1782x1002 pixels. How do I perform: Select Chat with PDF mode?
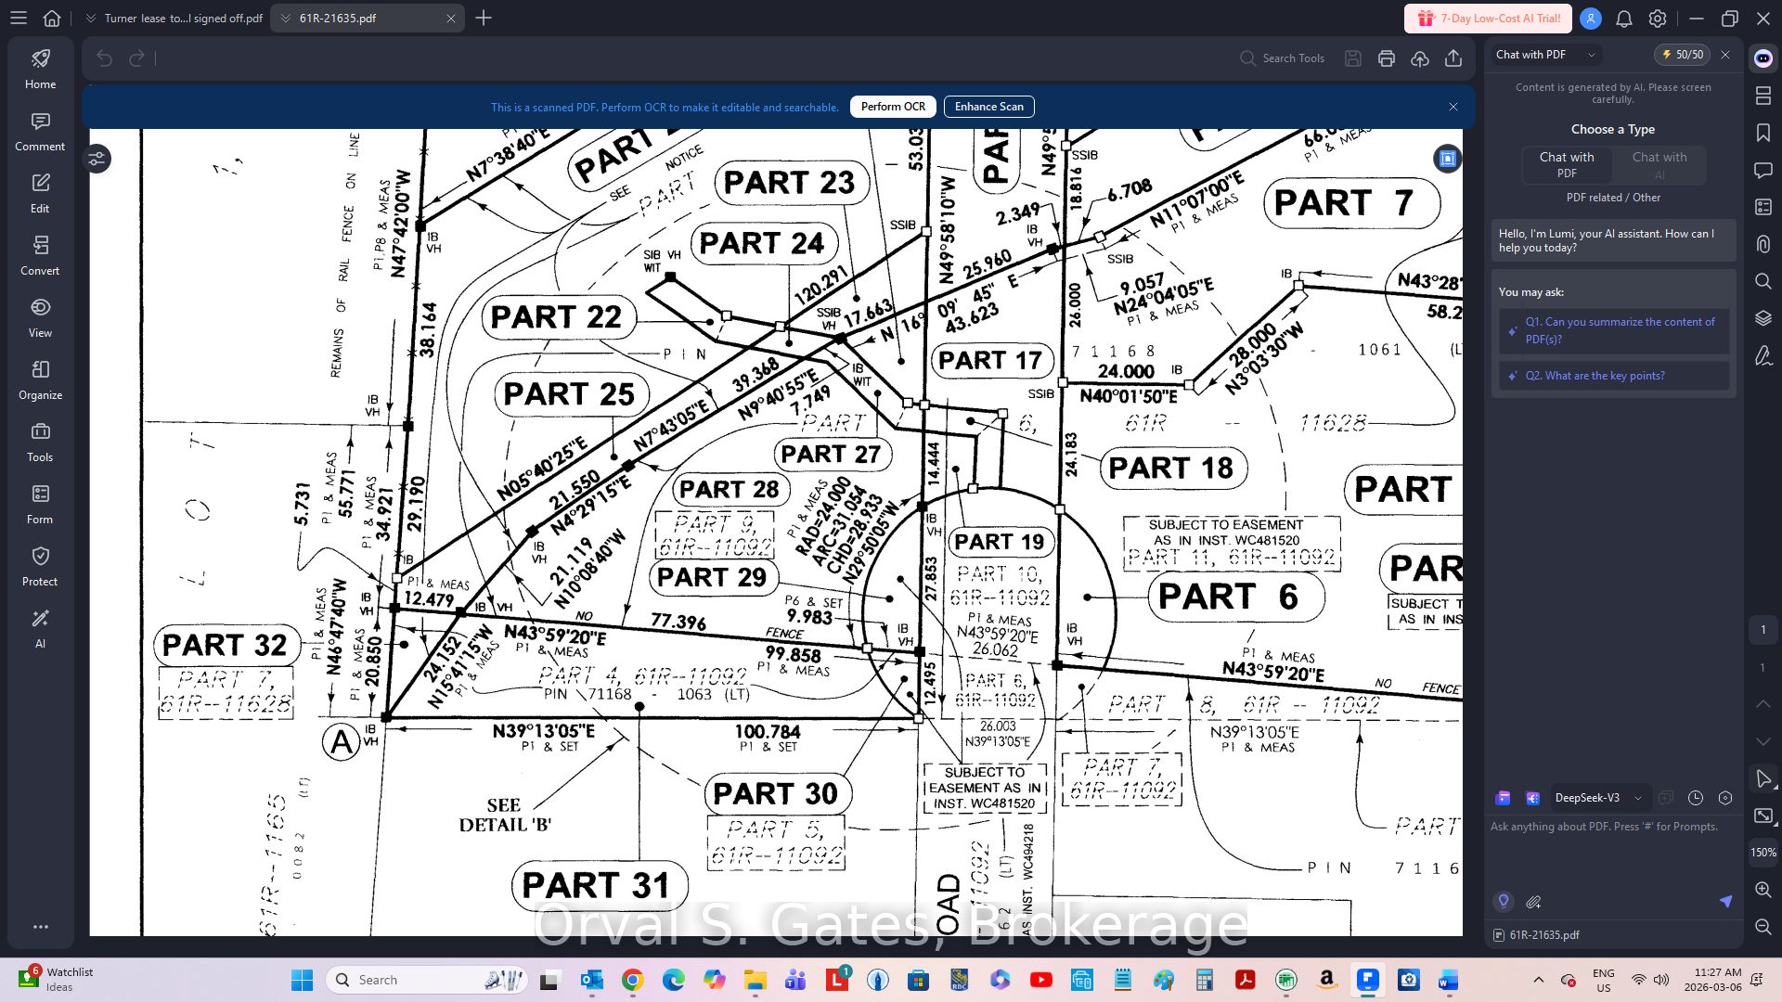[x=1567, y=164]
